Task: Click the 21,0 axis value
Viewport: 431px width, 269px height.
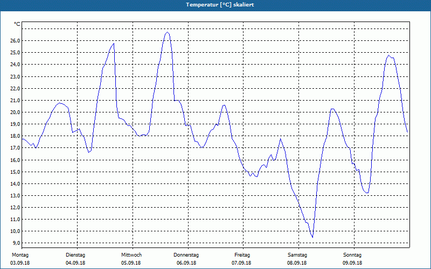Action: tap(16, 100)
